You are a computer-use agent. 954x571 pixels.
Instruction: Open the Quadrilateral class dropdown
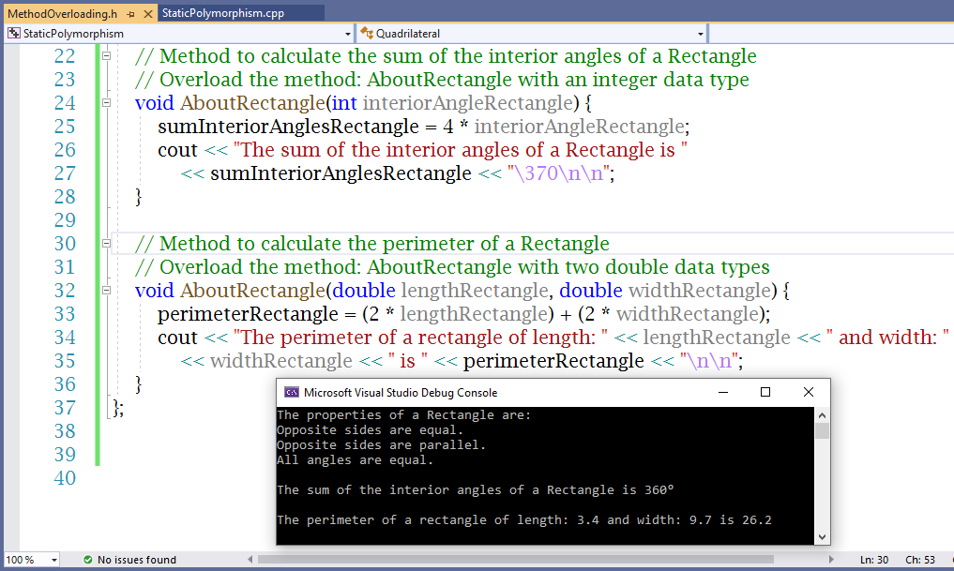pyautogui.click(x=701, y=34)
